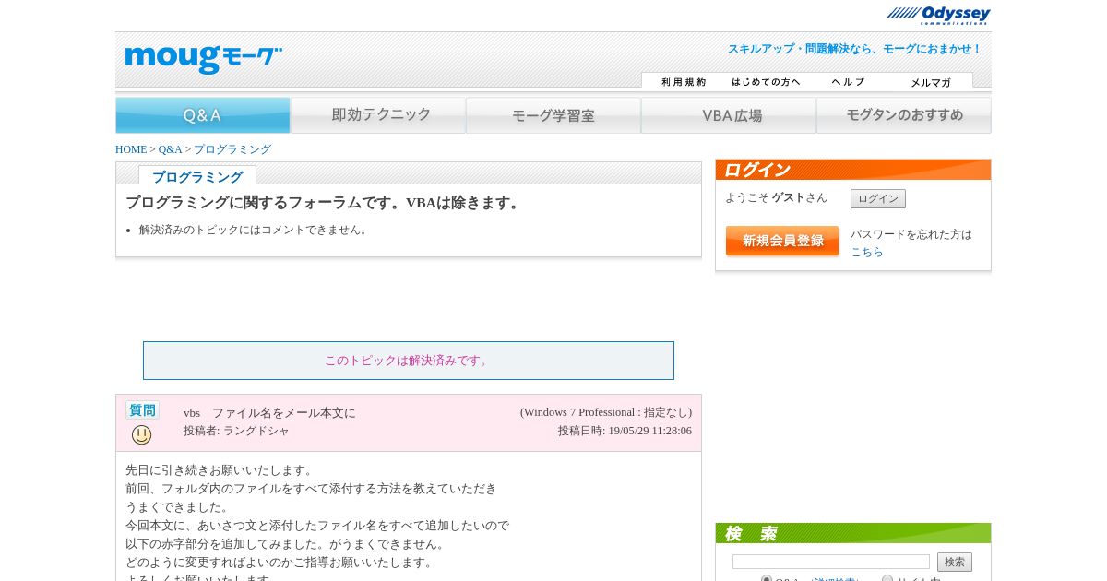Click the このトピックは解決済みです notice
Viewport: 1107px width, 581px height.
409,361
